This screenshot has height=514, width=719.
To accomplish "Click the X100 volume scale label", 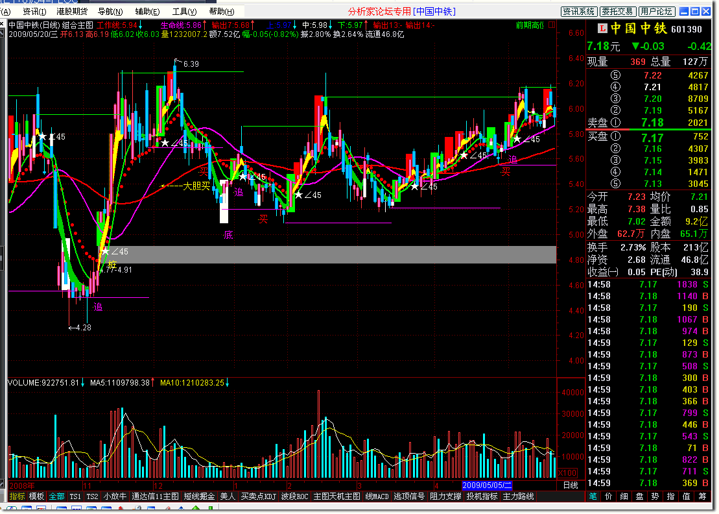I will coord(568,473).
